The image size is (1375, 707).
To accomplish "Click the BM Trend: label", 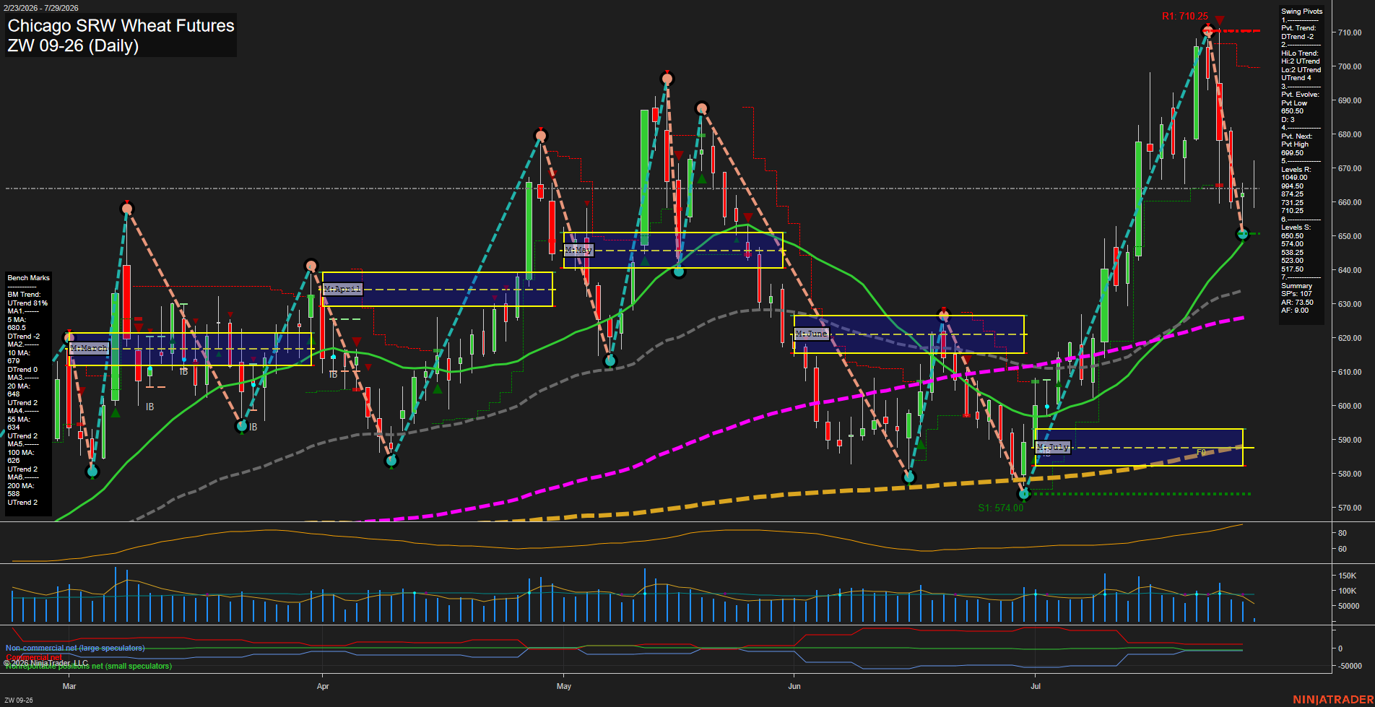I will point(25,295).
